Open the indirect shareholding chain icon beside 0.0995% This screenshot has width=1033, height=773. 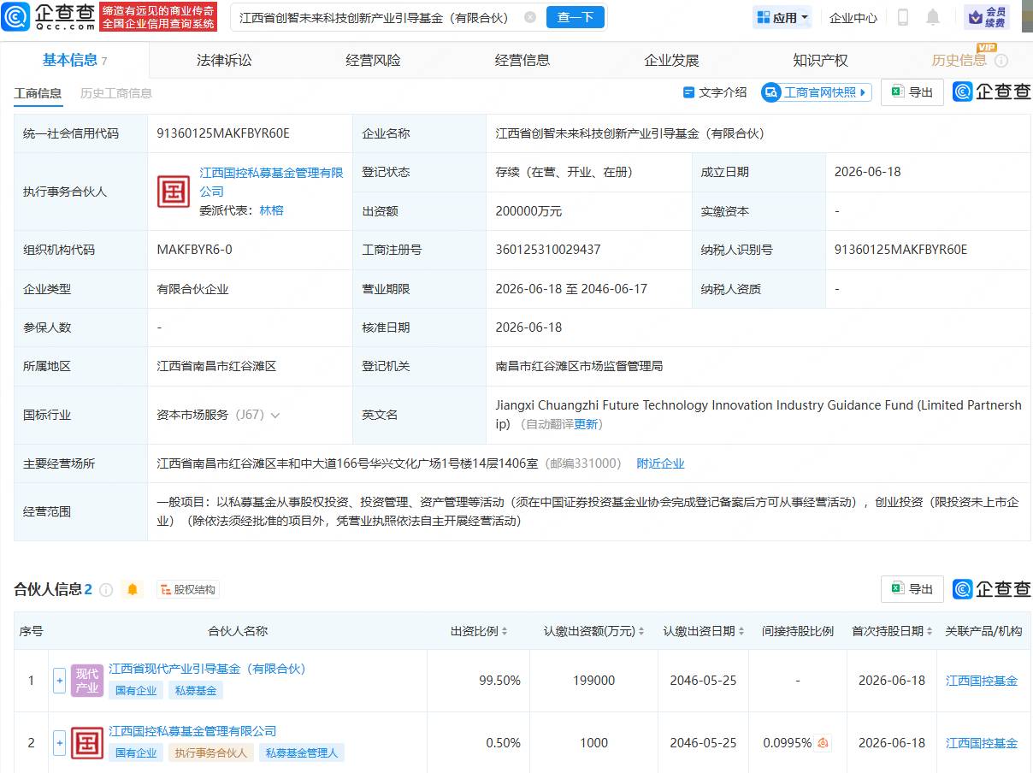[x=823, y=743]
